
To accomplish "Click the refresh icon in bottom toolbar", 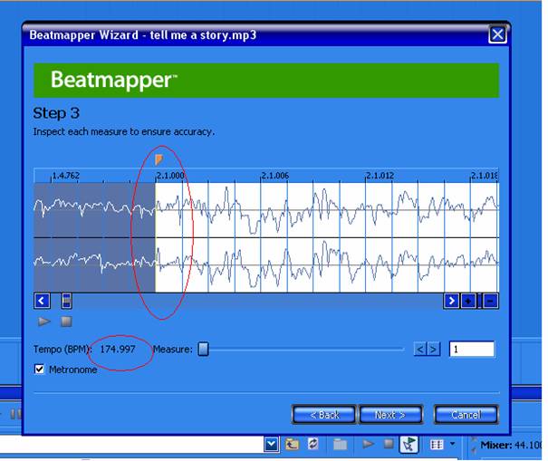I will [313, 444].
